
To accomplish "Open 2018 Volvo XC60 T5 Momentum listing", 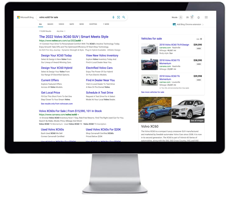I will tap(169, 62).
